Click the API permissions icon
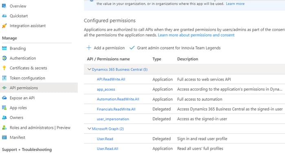Viewport: 285px width, 153px height. tap(4, 88)
